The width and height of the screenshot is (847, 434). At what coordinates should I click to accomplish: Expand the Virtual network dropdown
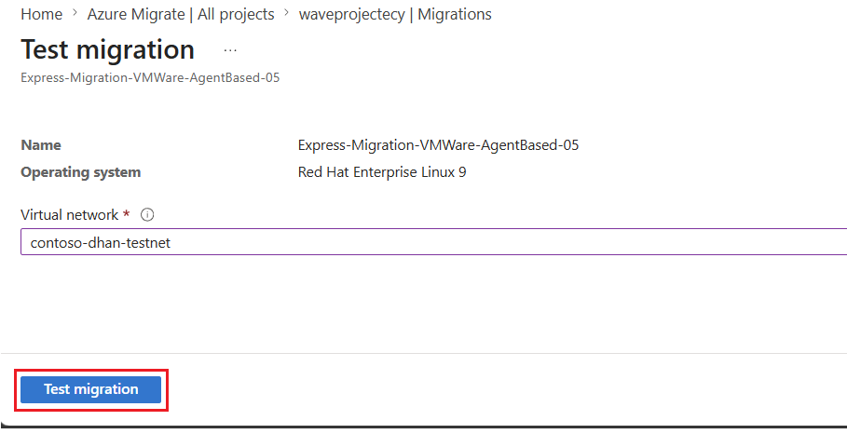434,242
